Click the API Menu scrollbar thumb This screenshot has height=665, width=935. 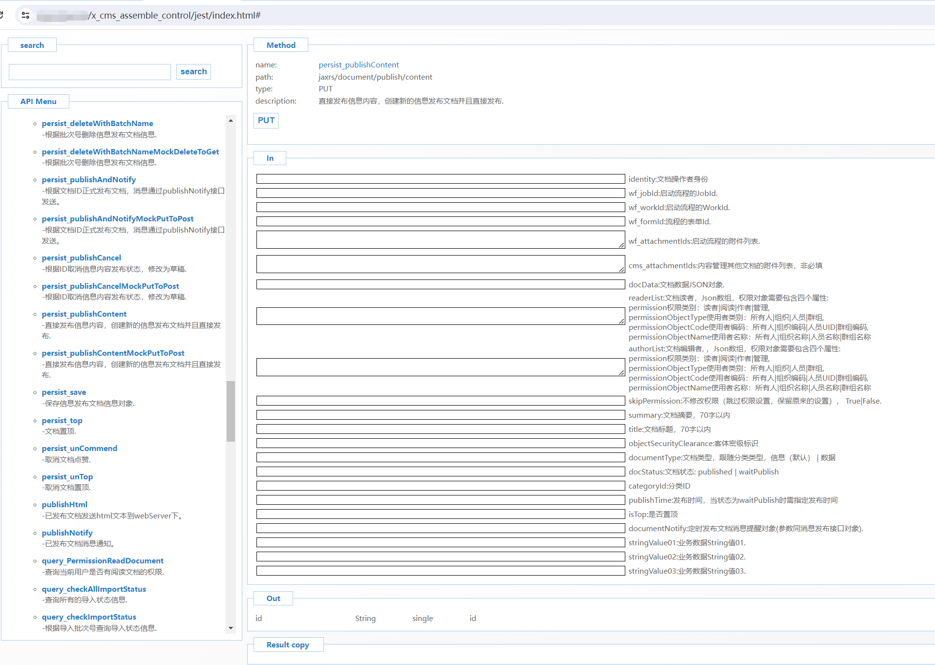(231, 411)
